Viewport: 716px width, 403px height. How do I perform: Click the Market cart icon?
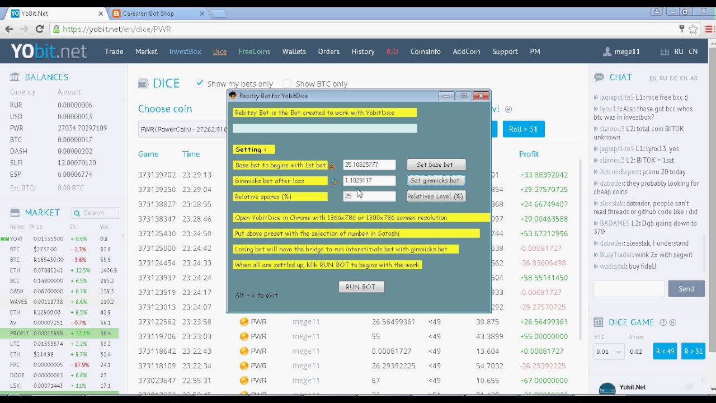[15, 213]
